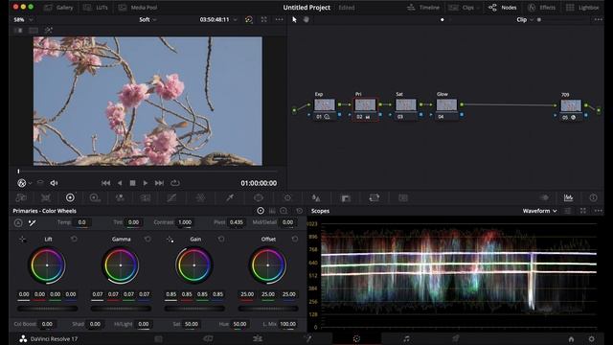Screen dimensions: 613x345
Task: Switch primaries to bars mode
Action: click(272, 211)
